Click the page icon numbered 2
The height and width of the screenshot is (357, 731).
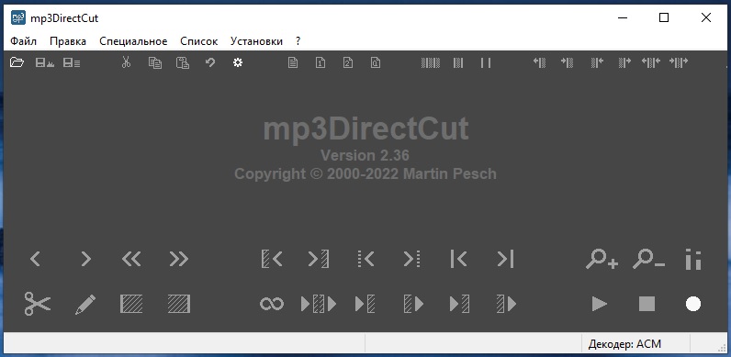coord(348,62)
